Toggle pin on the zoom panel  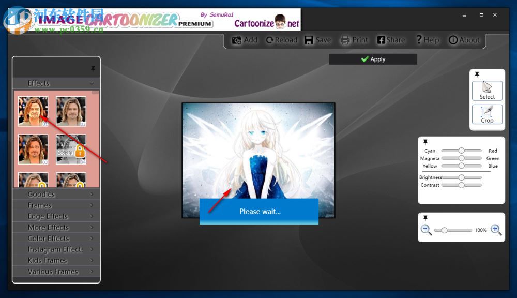tap(425, 218)
